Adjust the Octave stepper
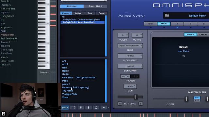Viewport: 209px width, 117px height. click(x=137, y=35)
